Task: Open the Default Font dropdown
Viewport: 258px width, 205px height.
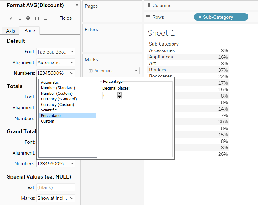Action: 56,52
